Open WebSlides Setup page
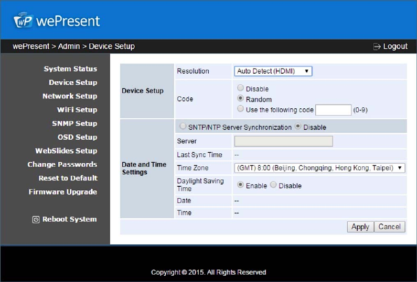 (x=66, y=151)
